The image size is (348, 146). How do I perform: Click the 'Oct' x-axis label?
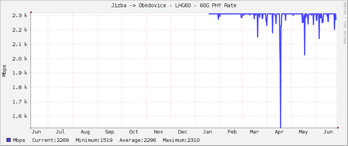coord(134,132)
